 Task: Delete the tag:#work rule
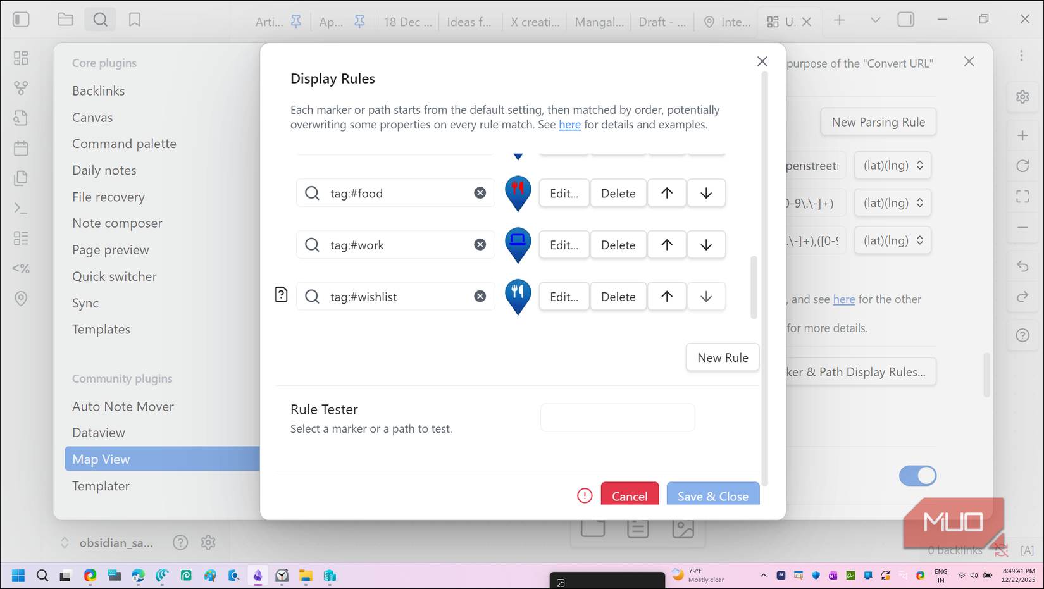pos(618,245)
